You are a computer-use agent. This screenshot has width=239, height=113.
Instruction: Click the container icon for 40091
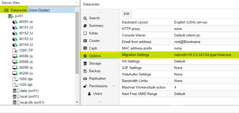click(x=15, y=22)
